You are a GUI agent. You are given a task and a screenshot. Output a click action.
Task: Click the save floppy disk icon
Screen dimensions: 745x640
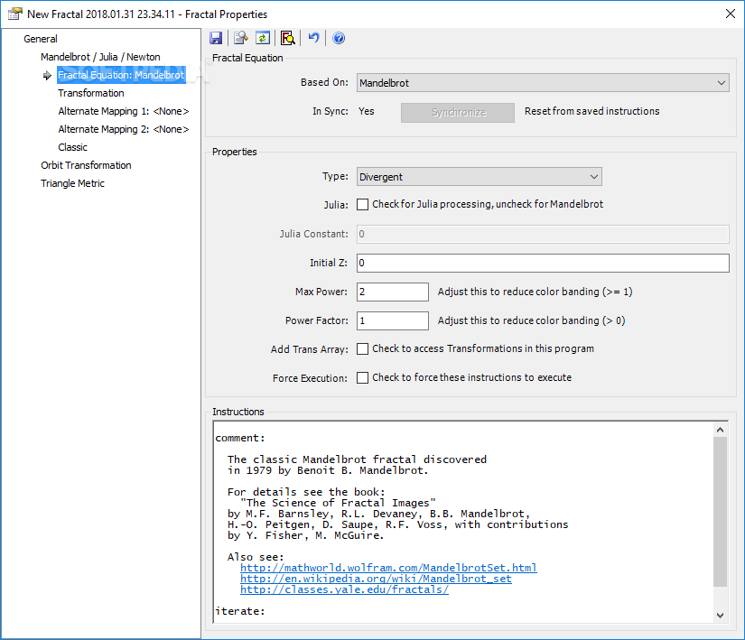(x=216, y=38)
